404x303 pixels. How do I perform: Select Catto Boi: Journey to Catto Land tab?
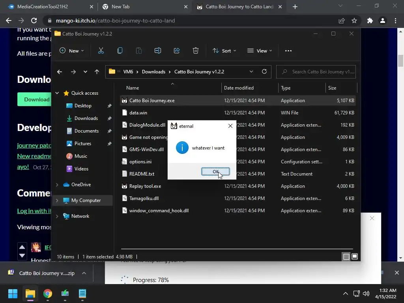[239, 7]
